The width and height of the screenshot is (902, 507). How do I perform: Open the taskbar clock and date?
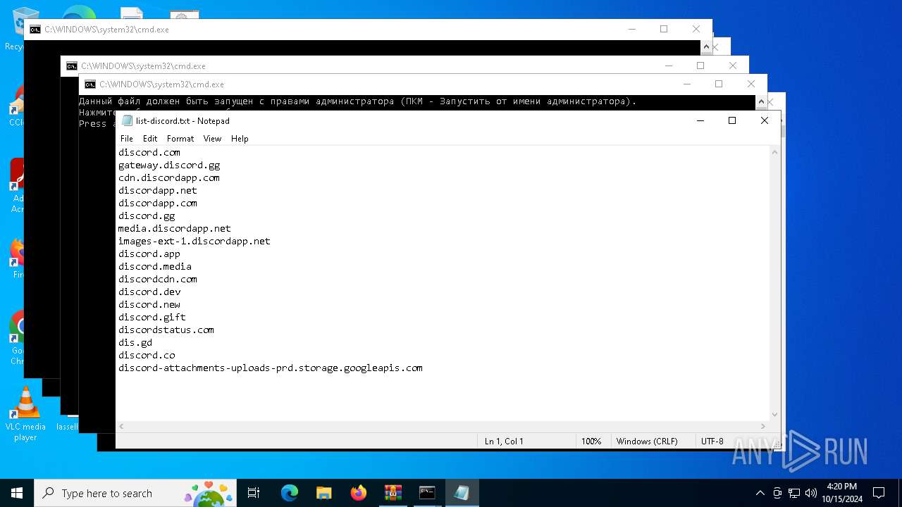(x=841, y=493)
